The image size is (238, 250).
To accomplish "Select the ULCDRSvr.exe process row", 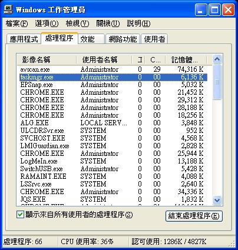I will (113, 131).
